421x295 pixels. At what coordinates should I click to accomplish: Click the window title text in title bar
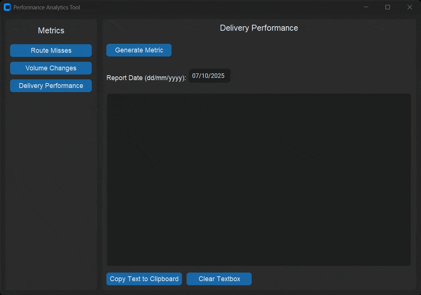pyautogui.click(x=47, y=7)
